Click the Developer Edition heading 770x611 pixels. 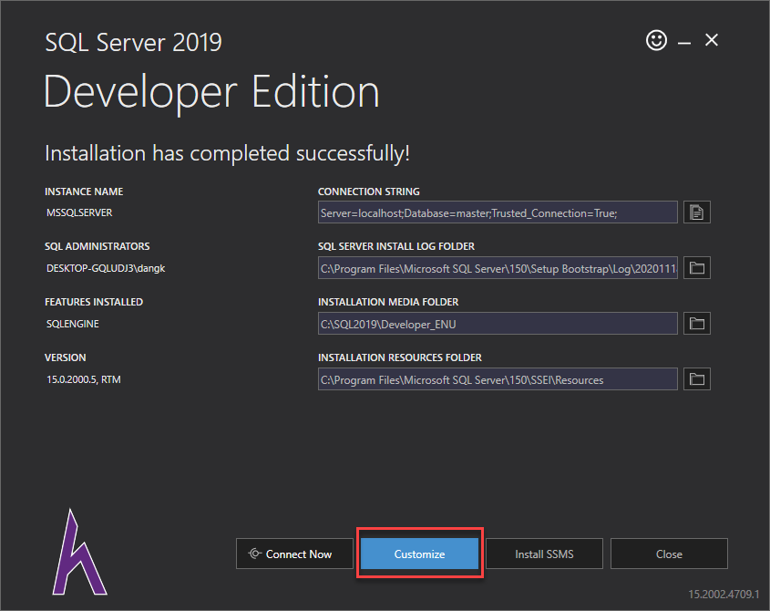coord(211,92)
